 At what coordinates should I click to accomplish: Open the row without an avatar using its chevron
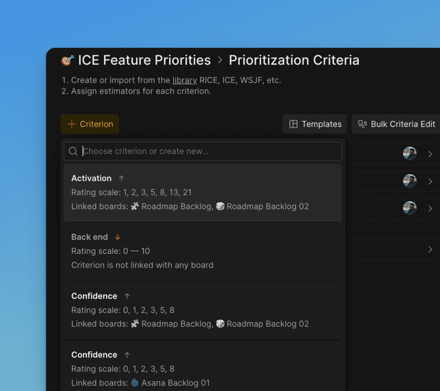(x=430, y=249)
